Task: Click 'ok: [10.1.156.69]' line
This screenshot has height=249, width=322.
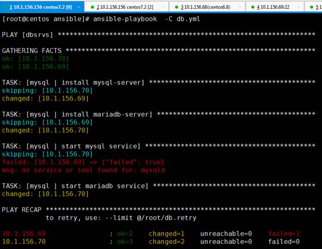Action: point(35,67)
